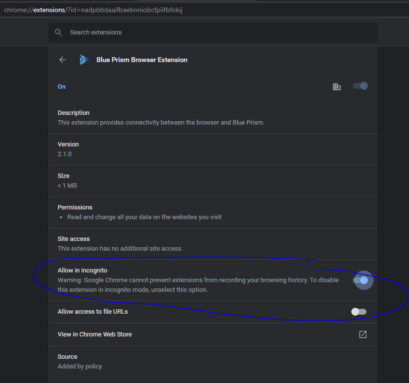Click the Search extensions field

tap(213, 32)
